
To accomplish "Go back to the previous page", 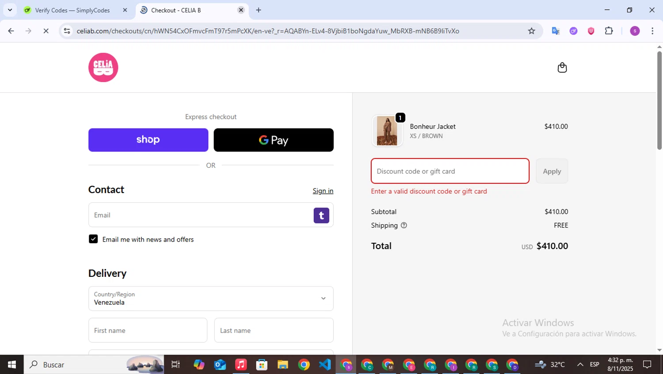I will coord(11,31).
